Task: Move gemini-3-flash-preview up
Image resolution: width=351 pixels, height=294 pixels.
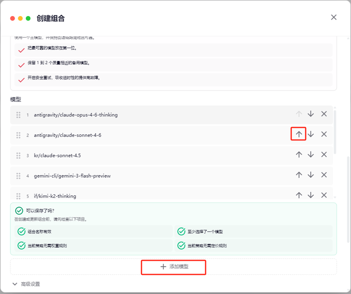Action: point(299,175)
